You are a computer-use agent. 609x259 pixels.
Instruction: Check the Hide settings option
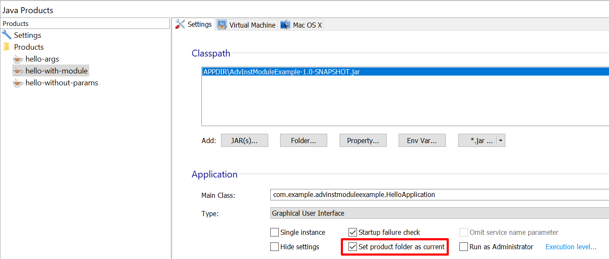point(275,247)
